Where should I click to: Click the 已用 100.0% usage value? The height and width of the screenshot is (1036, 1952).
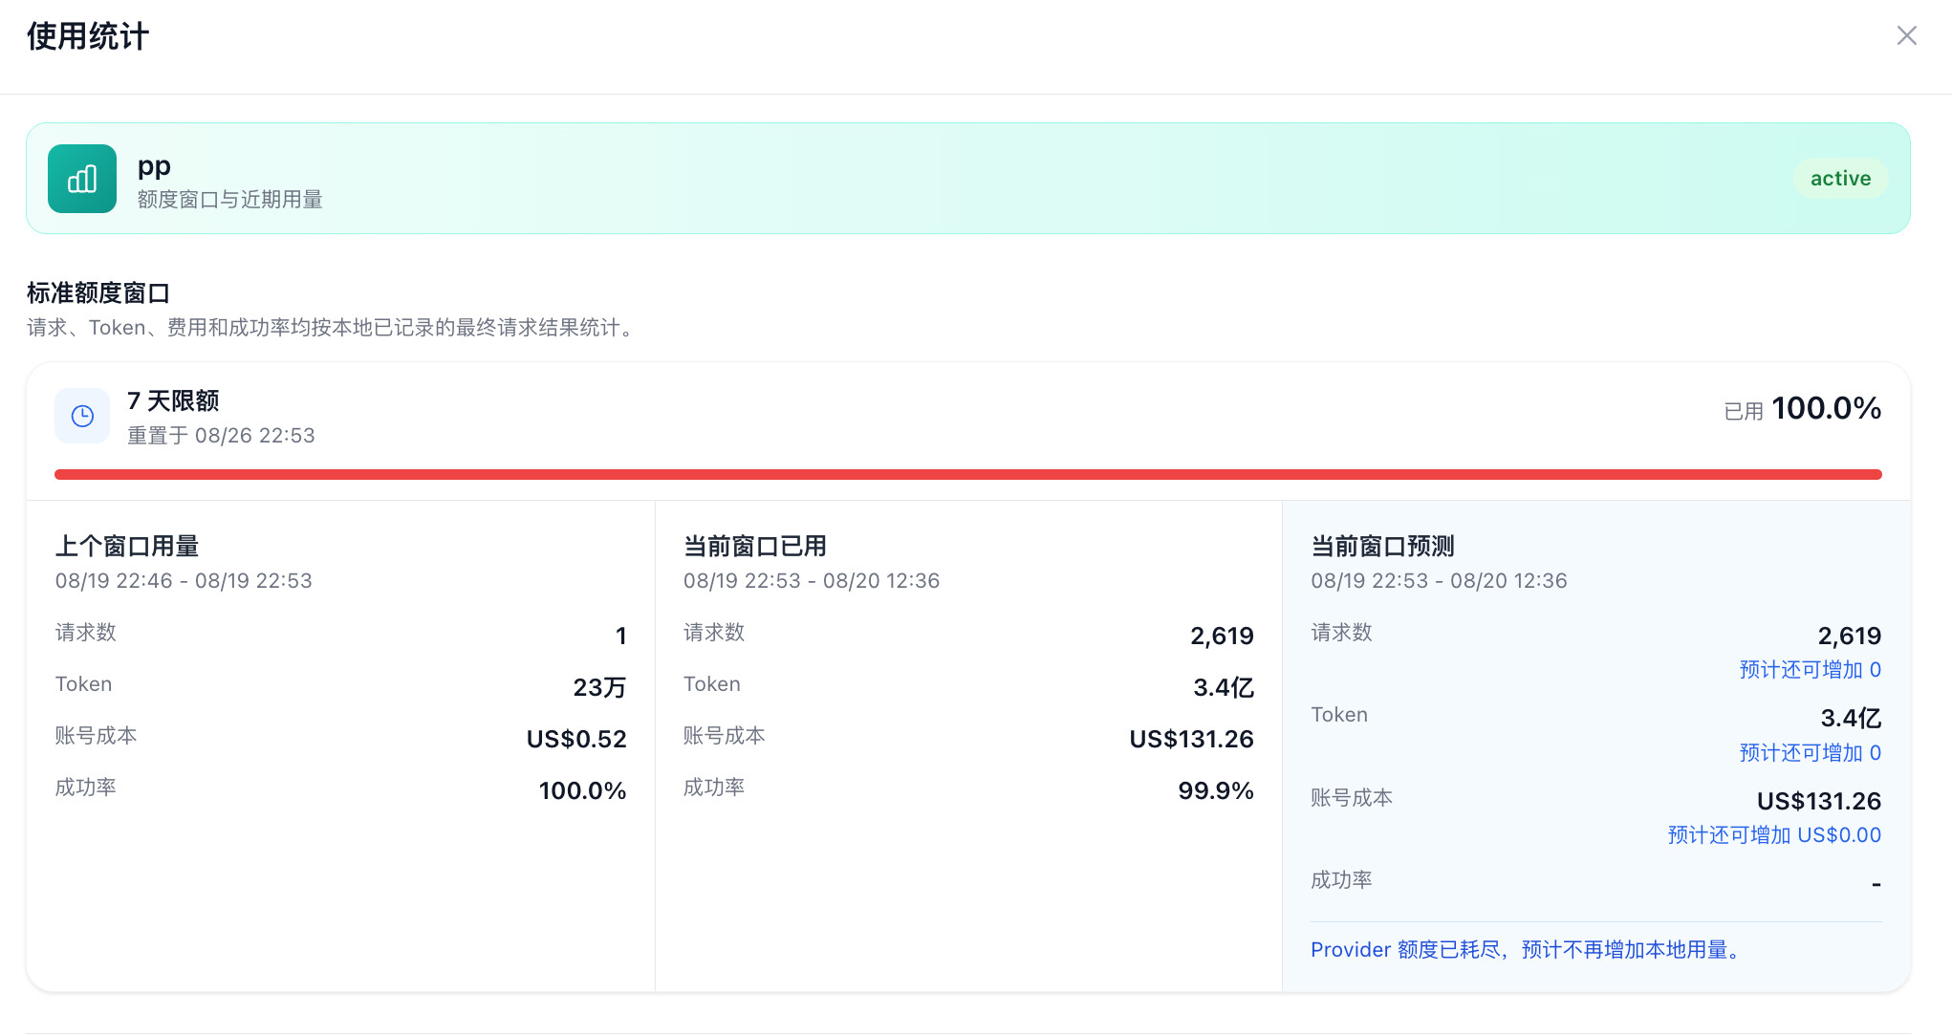coord(1802,409)
